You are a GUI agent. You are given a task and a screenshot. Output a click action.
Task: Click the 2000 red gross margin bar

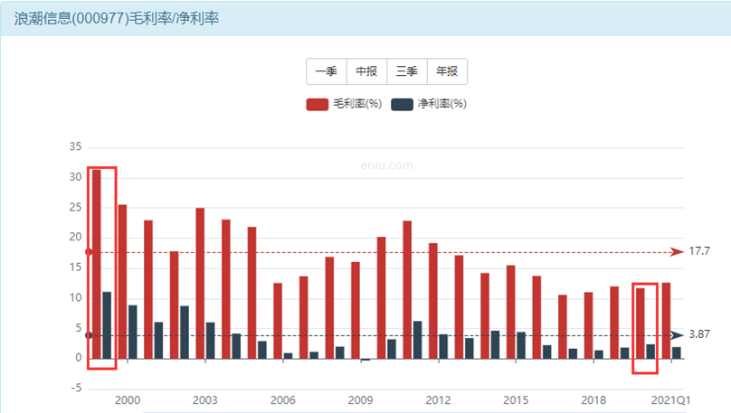(123, 282)
